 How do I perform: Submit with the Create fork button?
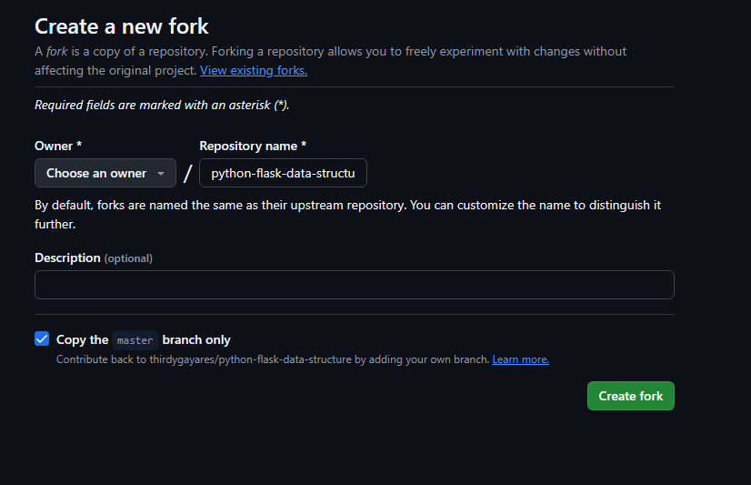pyautogui.click(x=631, y=396)
